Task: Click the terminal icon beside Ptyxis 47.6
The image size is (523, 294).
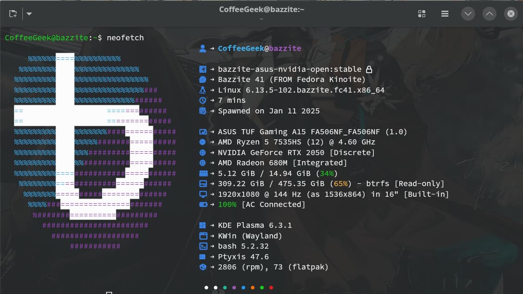Action: click(202, 256)
